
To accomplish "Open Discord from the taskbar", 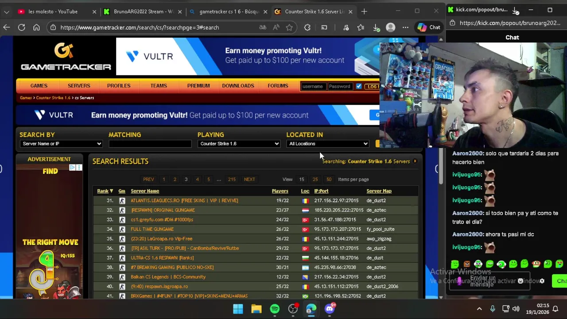I will pyautogui.click(x=330, y=309).
